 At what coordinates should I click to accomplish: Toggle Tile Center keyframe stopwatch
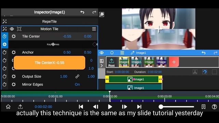[x=4, y=37]
